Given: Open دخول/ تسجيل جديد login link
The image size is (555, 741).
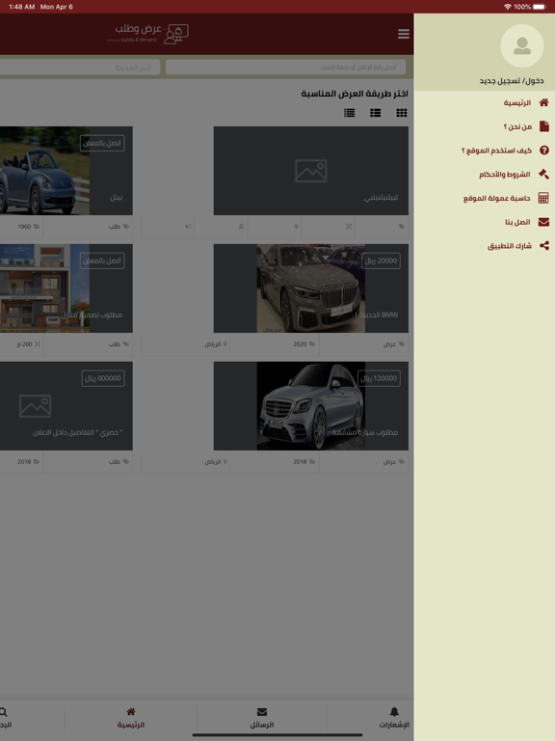Looking at the screenshot, I should [x=511, y=81].
